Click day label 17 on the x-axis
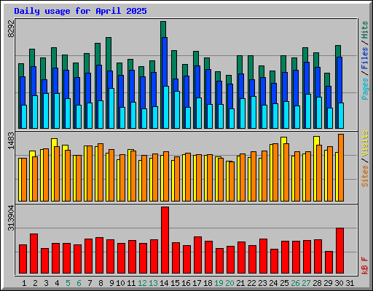This screenshot has height=291, width=373. click(197, 283)
